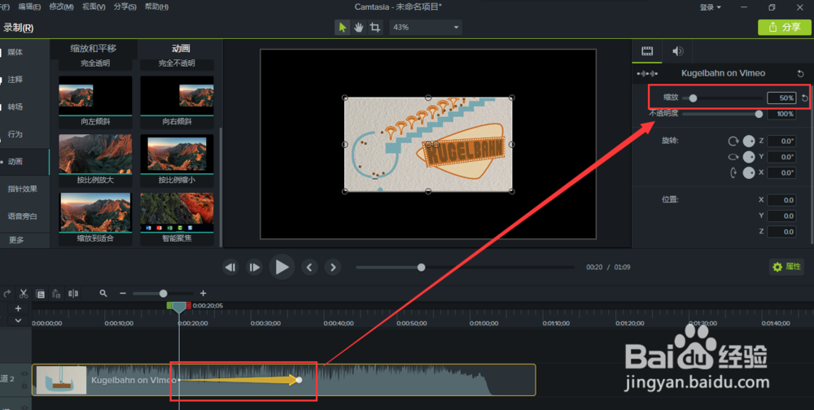Click the preview playback scrubber handle
This screenshot has height=410, width=814.
coord(421,268)
